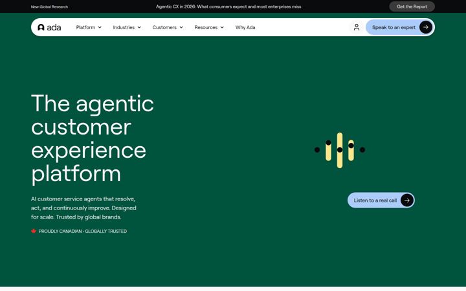Click the Ada logo in navbar
The height and width of the screenshot is (291, 466).
[49, 27]
